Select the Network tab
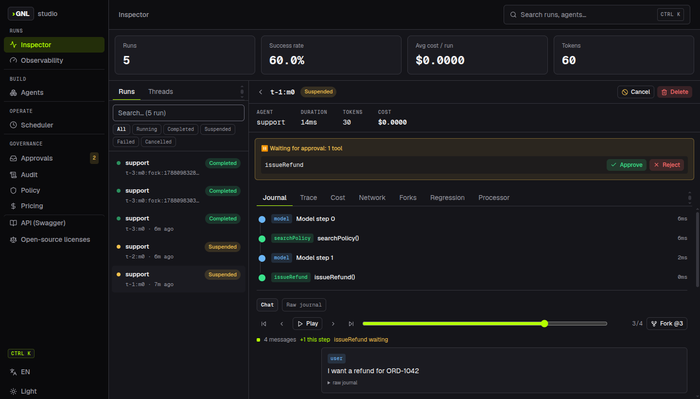700x399 pixels. click(x=372, y=198)
